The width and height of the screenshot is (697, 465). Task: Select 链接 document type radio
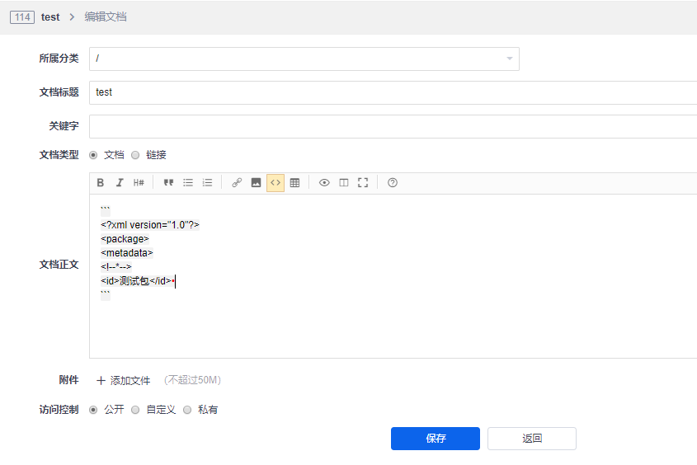135,155
